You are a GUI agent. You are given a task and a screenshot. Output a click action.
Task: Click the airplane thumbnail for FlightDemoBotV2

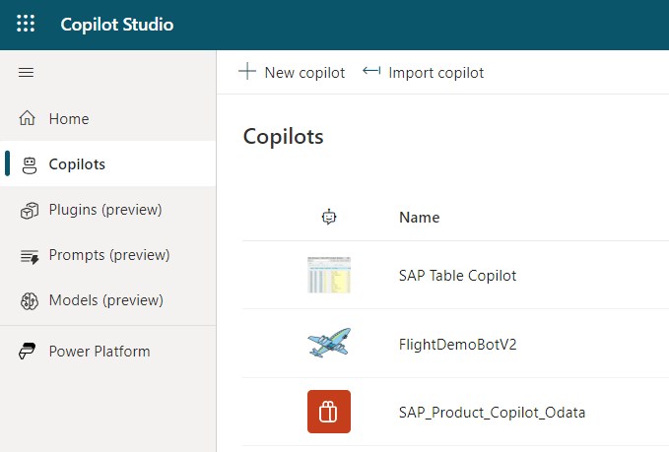(x=329, y=344)
